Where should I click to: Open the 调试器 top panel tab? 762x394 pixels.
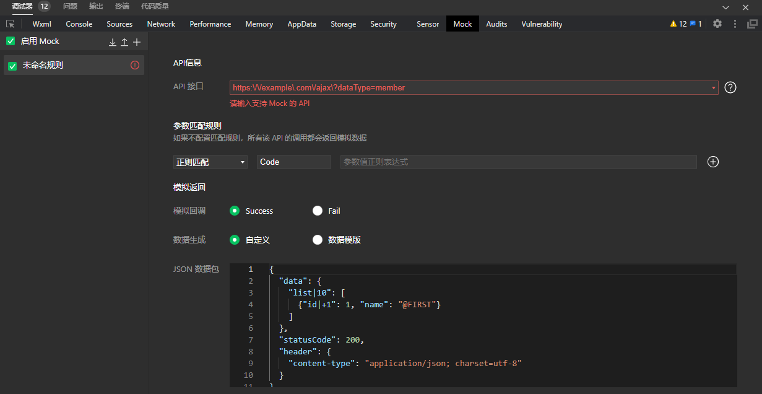click(22, 6)
